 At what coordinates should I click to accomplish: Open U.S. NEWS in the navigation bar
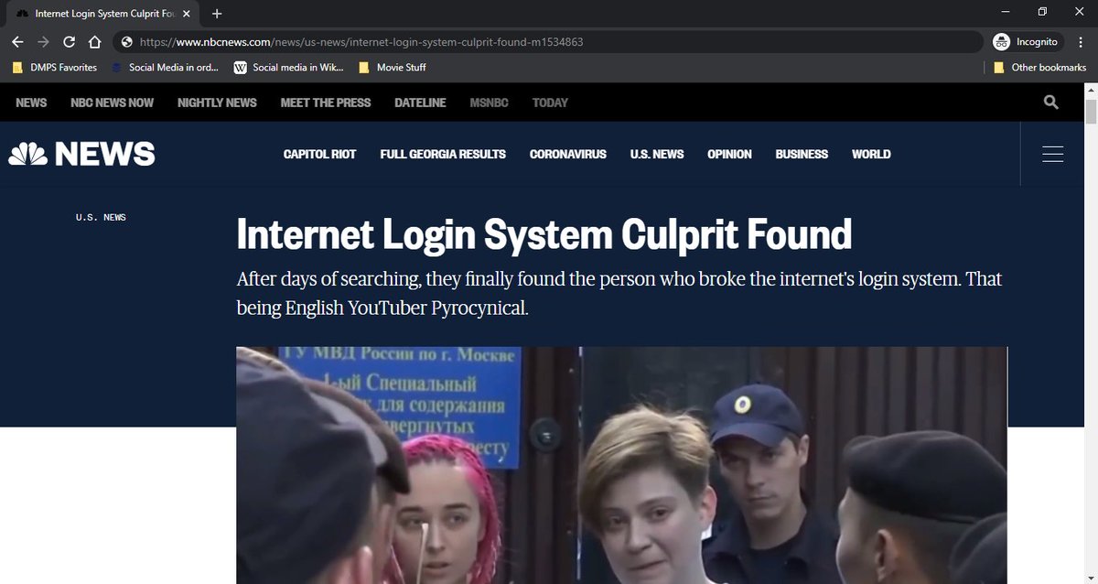pyautogui.click(x=657, y=154)
